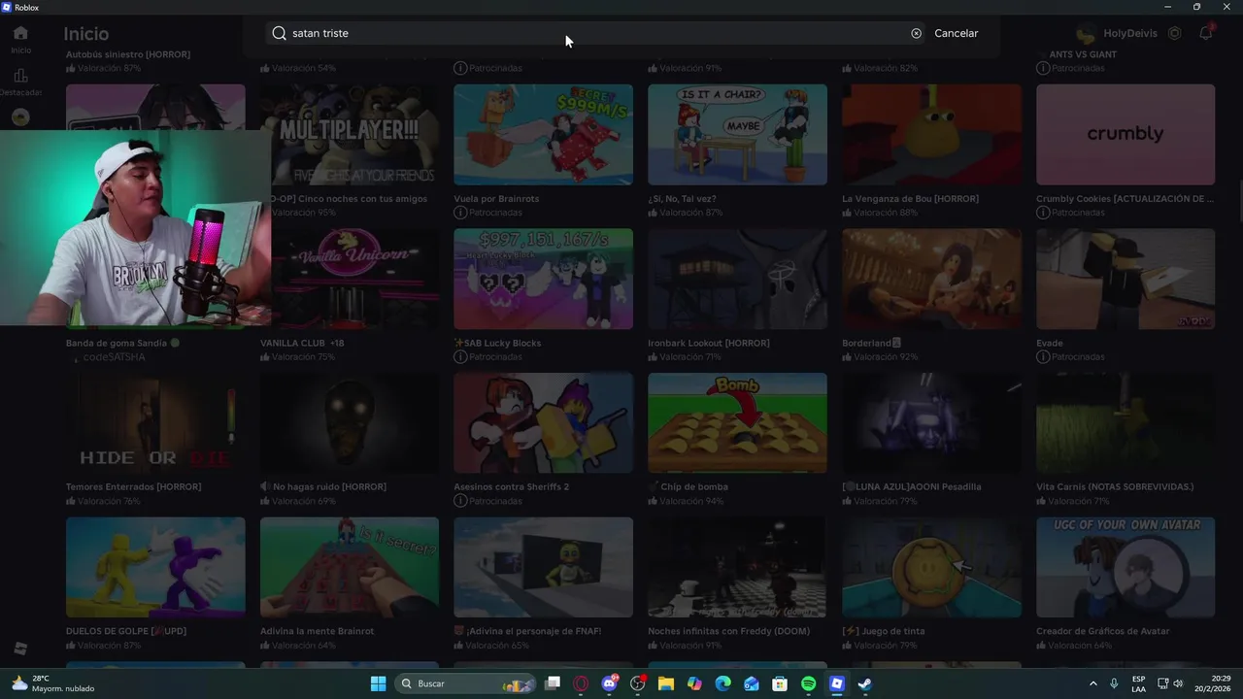Open the No hagas ruido [HORROR] thumbnail
This screenshot has height=699, width=1243.
point(349,423)
